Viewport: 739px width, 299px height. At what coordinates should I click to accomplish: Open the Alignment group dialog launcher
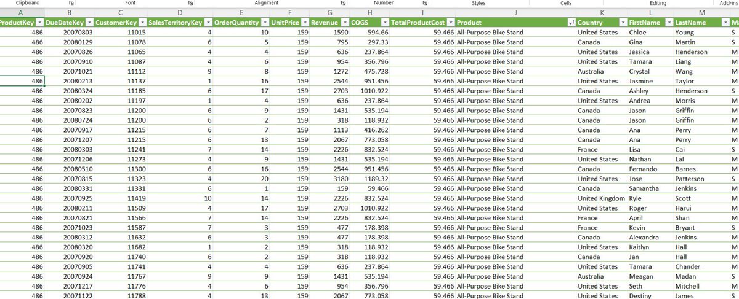342,3
